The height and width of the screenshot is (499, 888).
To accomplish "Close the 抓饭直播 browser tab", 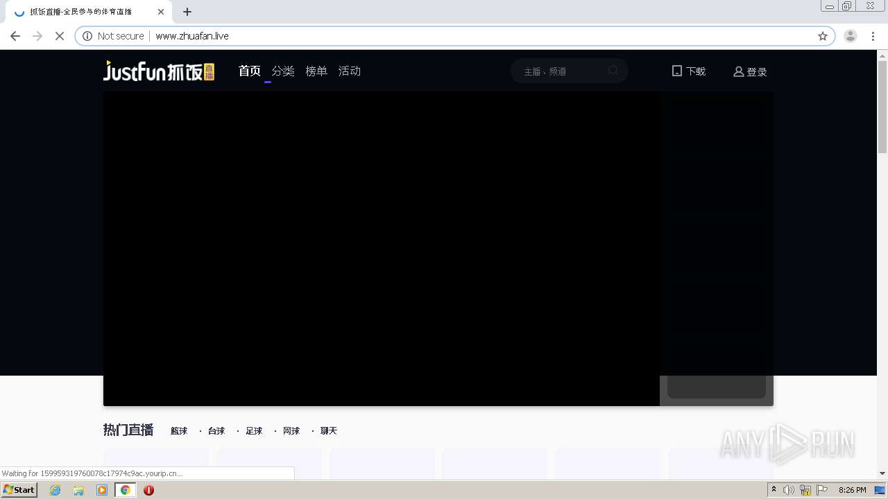I will (161, 12).
